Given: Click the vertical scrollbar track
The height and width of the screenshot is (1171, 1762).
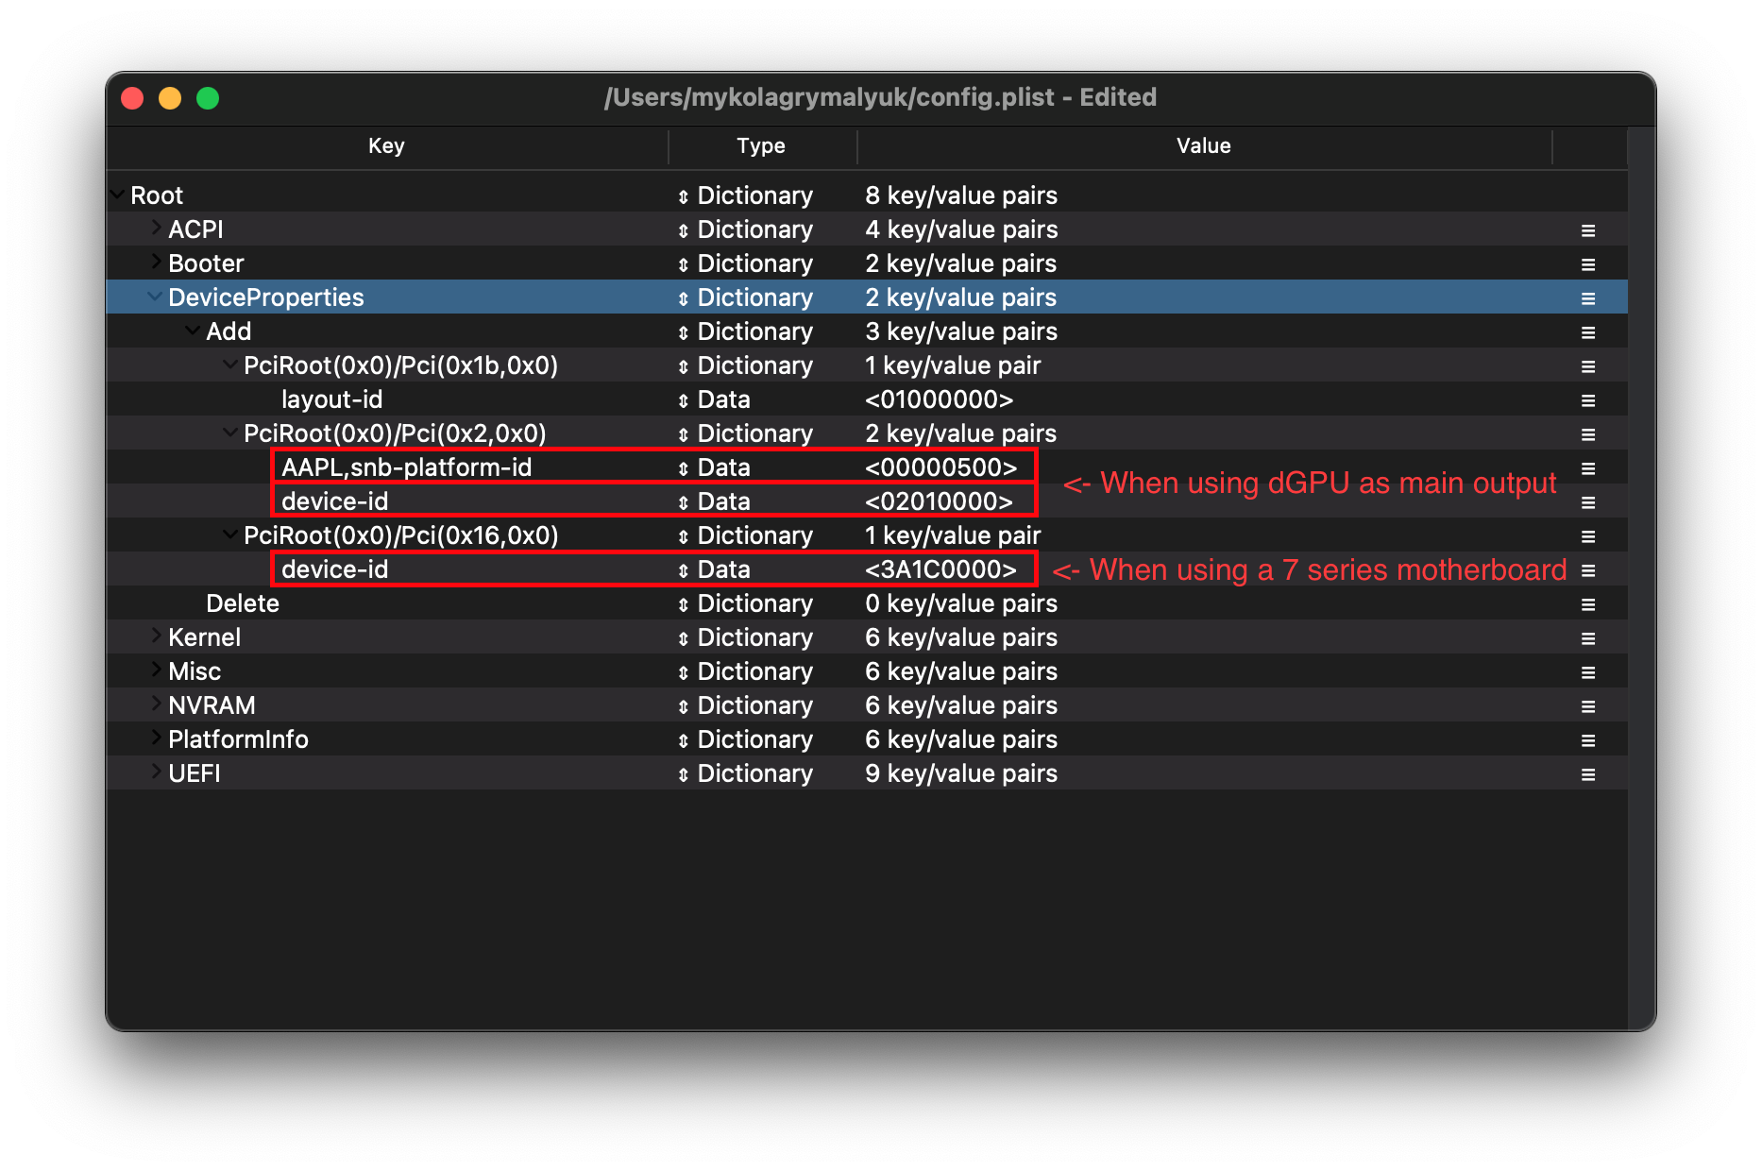Looking at the screenshot, I should [x=1640, y=567].
